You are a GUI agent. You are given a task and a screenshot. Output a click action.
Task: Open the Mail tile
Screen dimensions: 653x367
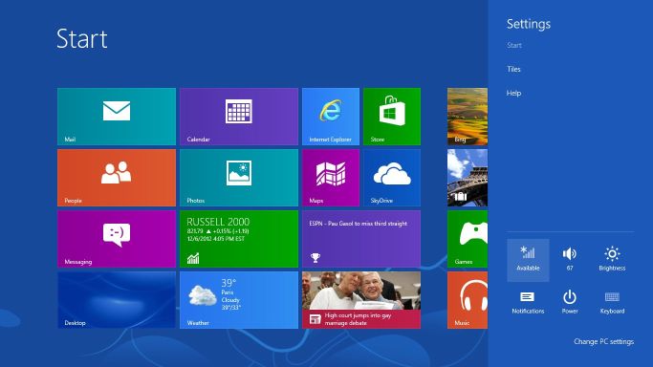[117, 117]
